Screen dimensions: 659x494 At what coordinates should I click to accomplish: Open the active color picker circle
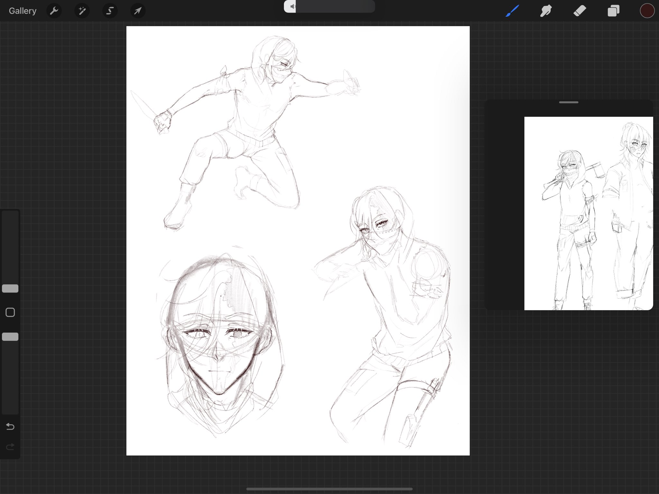coord(647,11)
